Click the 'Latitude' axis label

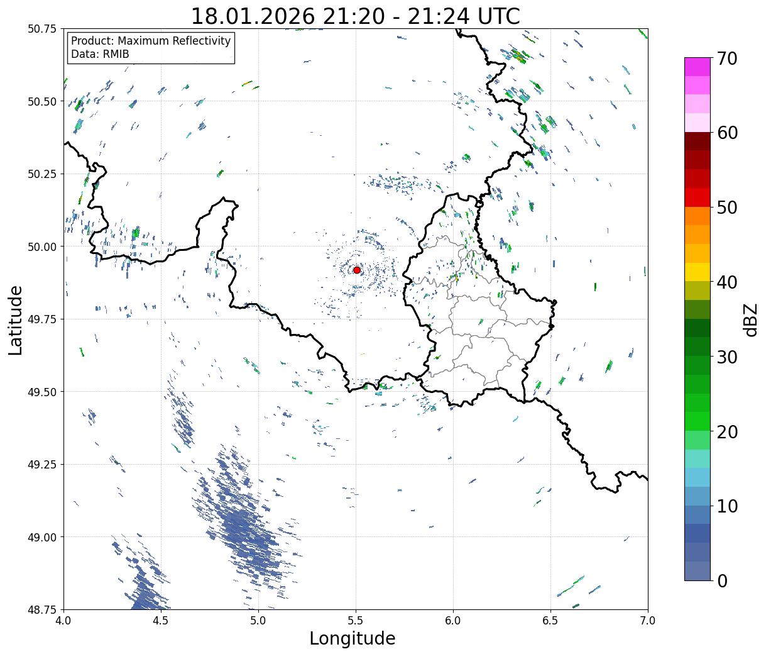(x=16, y=319)
